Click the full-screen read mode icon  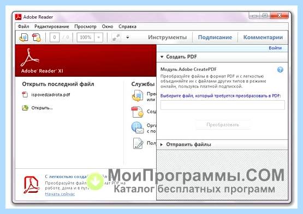[116, 38]
